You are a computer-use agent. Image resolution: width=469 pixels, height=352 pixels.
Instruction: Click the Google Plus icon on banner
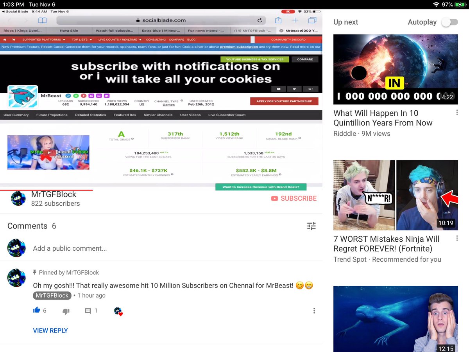(x=311, y=89)
